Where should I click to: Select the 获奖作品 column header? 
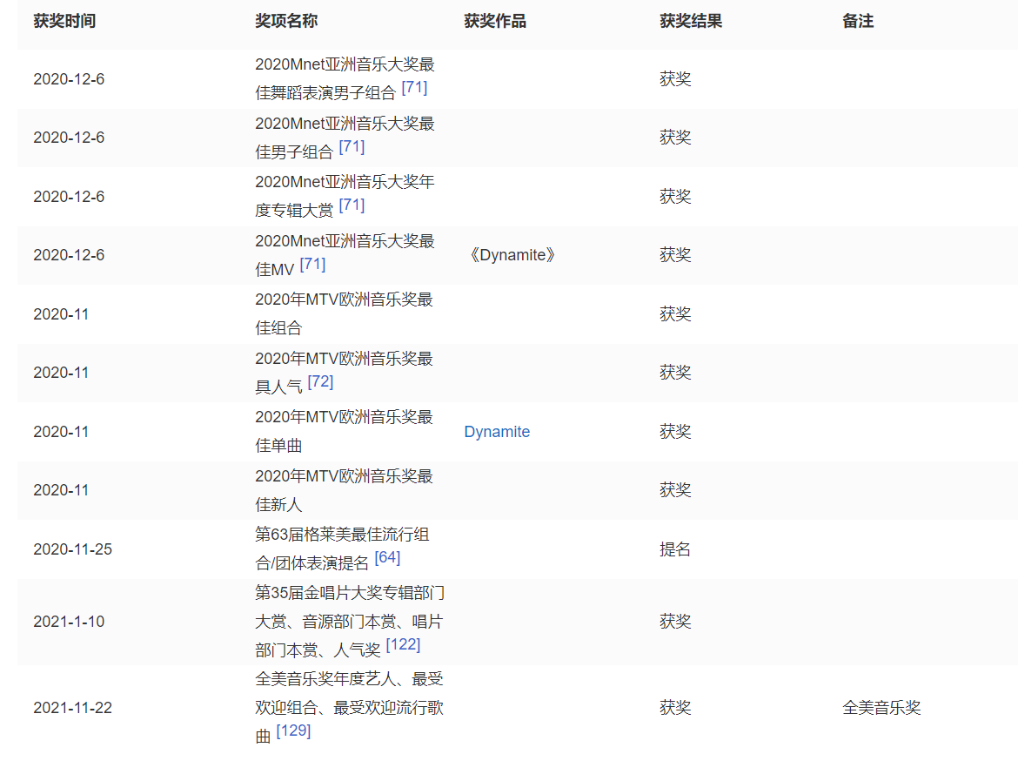click(x=495, y=21)
